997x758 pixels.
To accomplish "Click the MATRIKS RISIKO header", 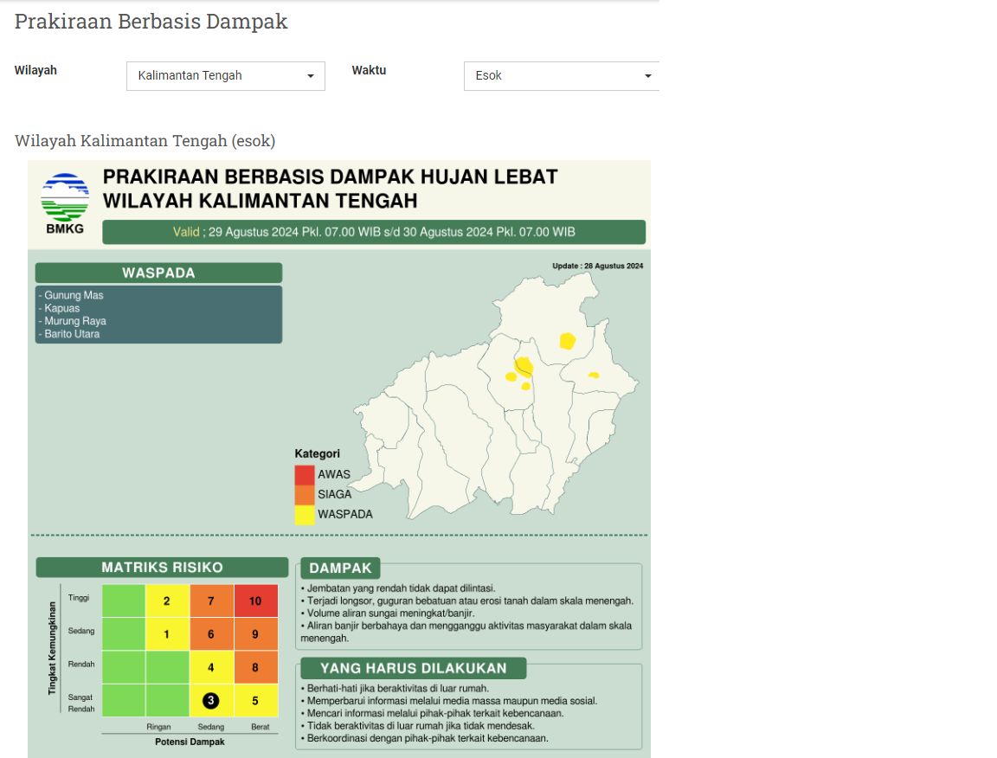I will tap(162, 568).
